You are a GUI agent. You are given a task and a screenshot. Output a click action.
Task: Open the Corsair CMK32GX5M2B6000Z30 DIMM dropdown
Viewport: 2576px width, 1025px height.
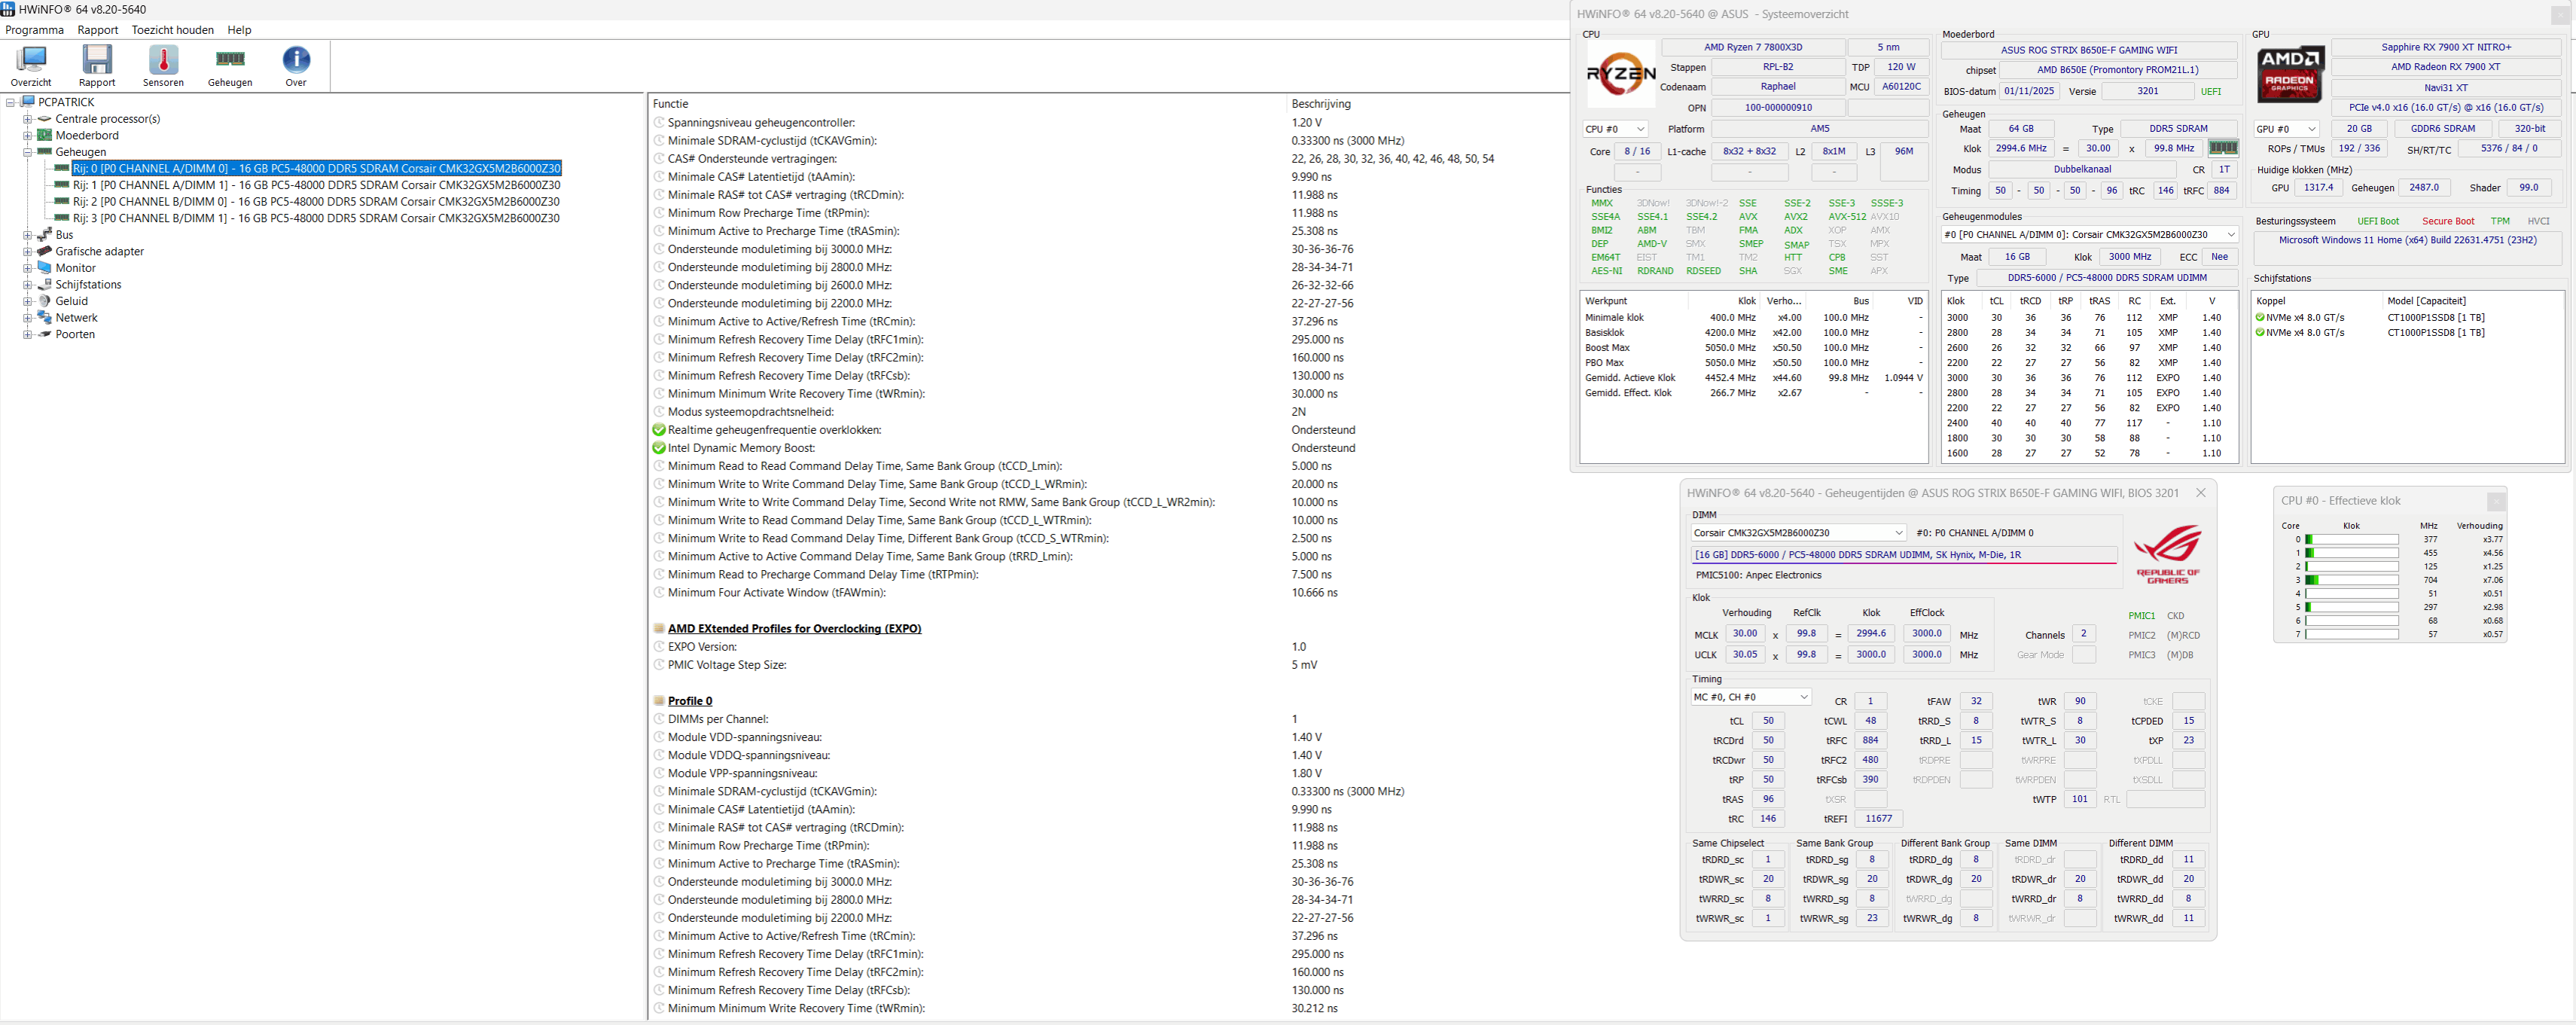[1799, 533]
